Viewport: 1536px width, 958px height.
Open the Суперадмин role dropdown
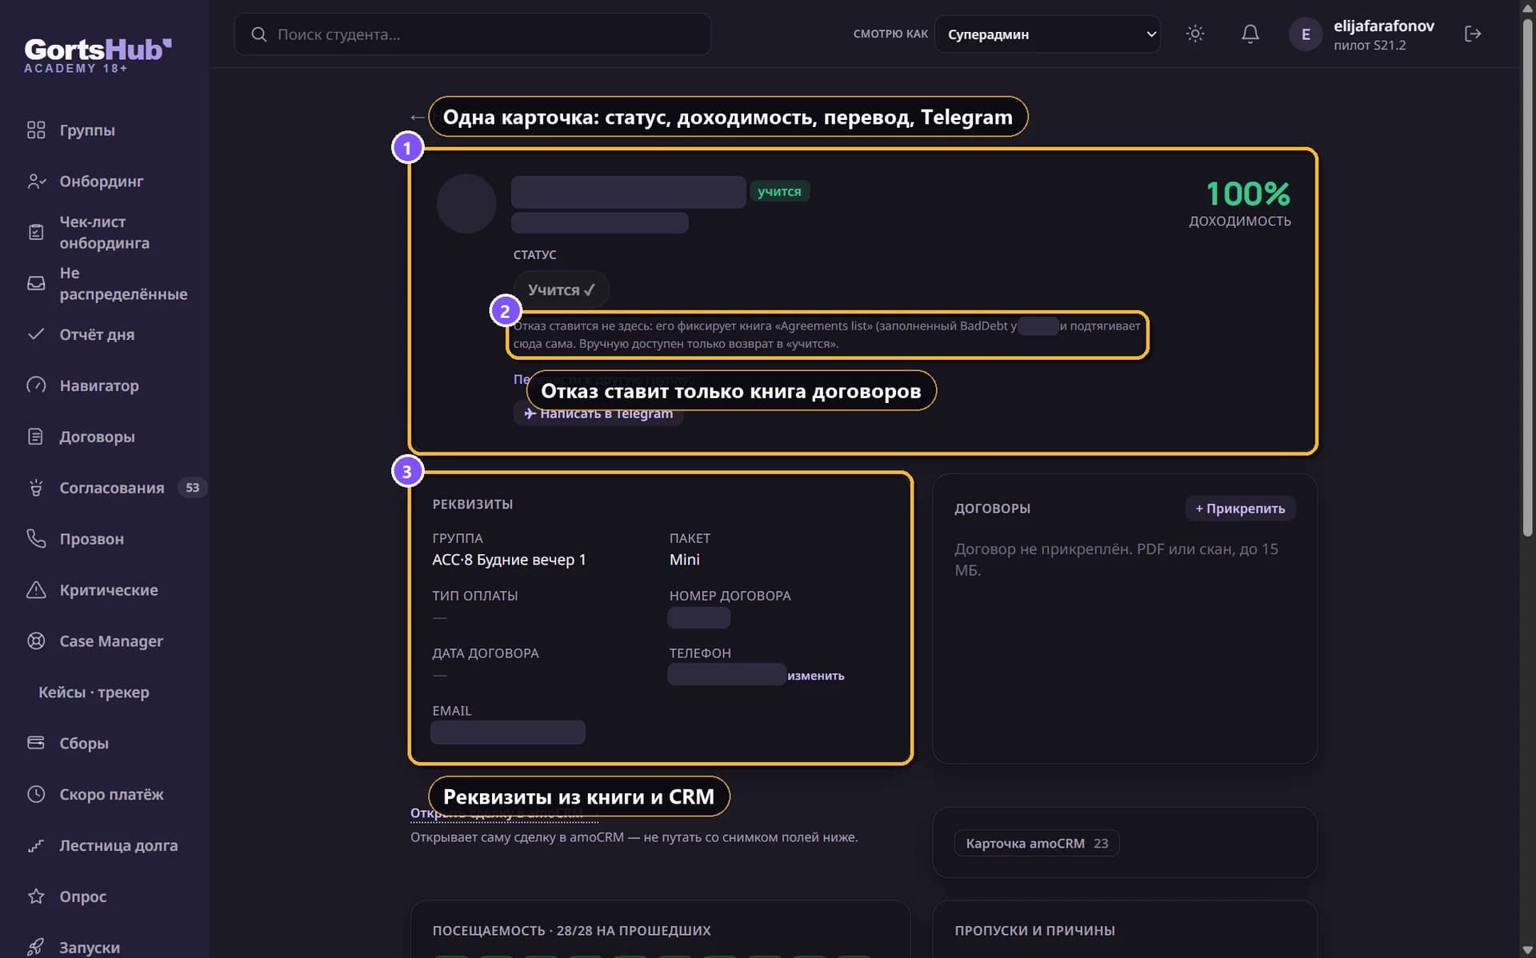(1047, 34)
